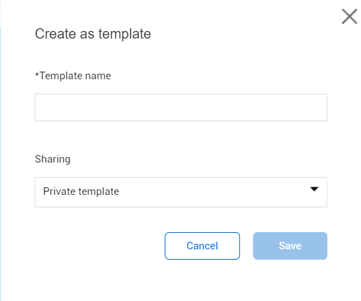Expand sharing options with the black triangle

point(314,189)
